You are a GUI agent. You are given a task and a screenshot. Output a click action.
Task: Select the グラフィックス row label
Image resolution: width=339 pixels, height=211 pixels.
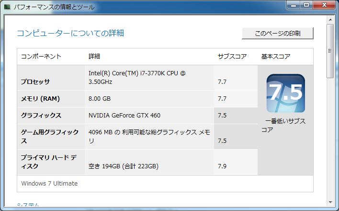41,116
